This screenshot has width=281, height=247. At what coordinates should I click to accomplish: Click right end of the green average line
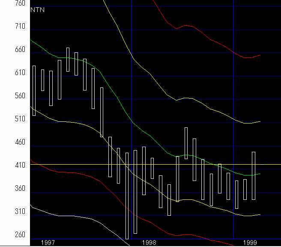[260, 174]
